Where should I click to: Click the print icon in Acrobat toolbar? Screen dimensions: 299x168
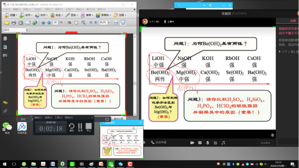tap(13, 23)
